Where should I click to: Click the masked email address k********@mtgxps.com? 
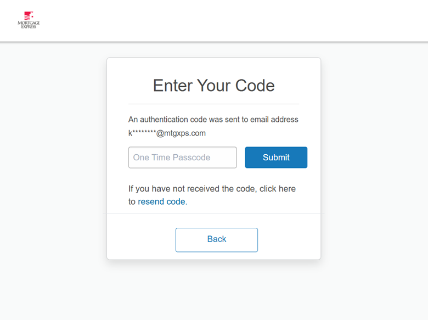(167, 133)
